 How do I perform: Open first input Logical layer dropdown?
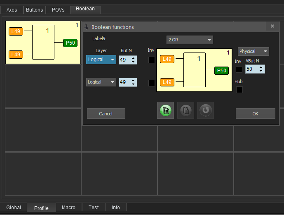click(x=101, y=60)
